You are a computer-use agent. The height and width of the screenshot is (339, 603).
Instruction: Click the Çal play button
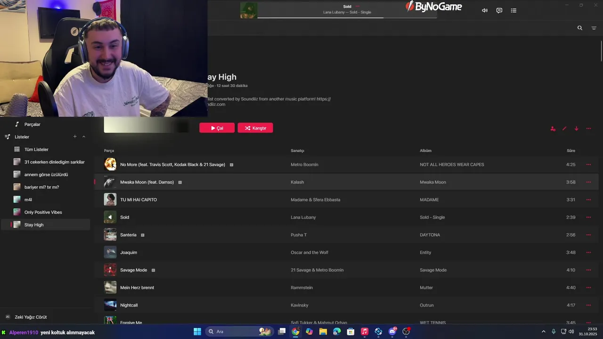(217, 128)
